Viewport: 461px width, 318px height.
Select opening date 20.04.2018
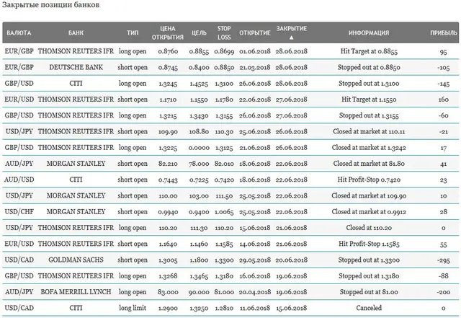pyautogui.click(x=254, y=292)
